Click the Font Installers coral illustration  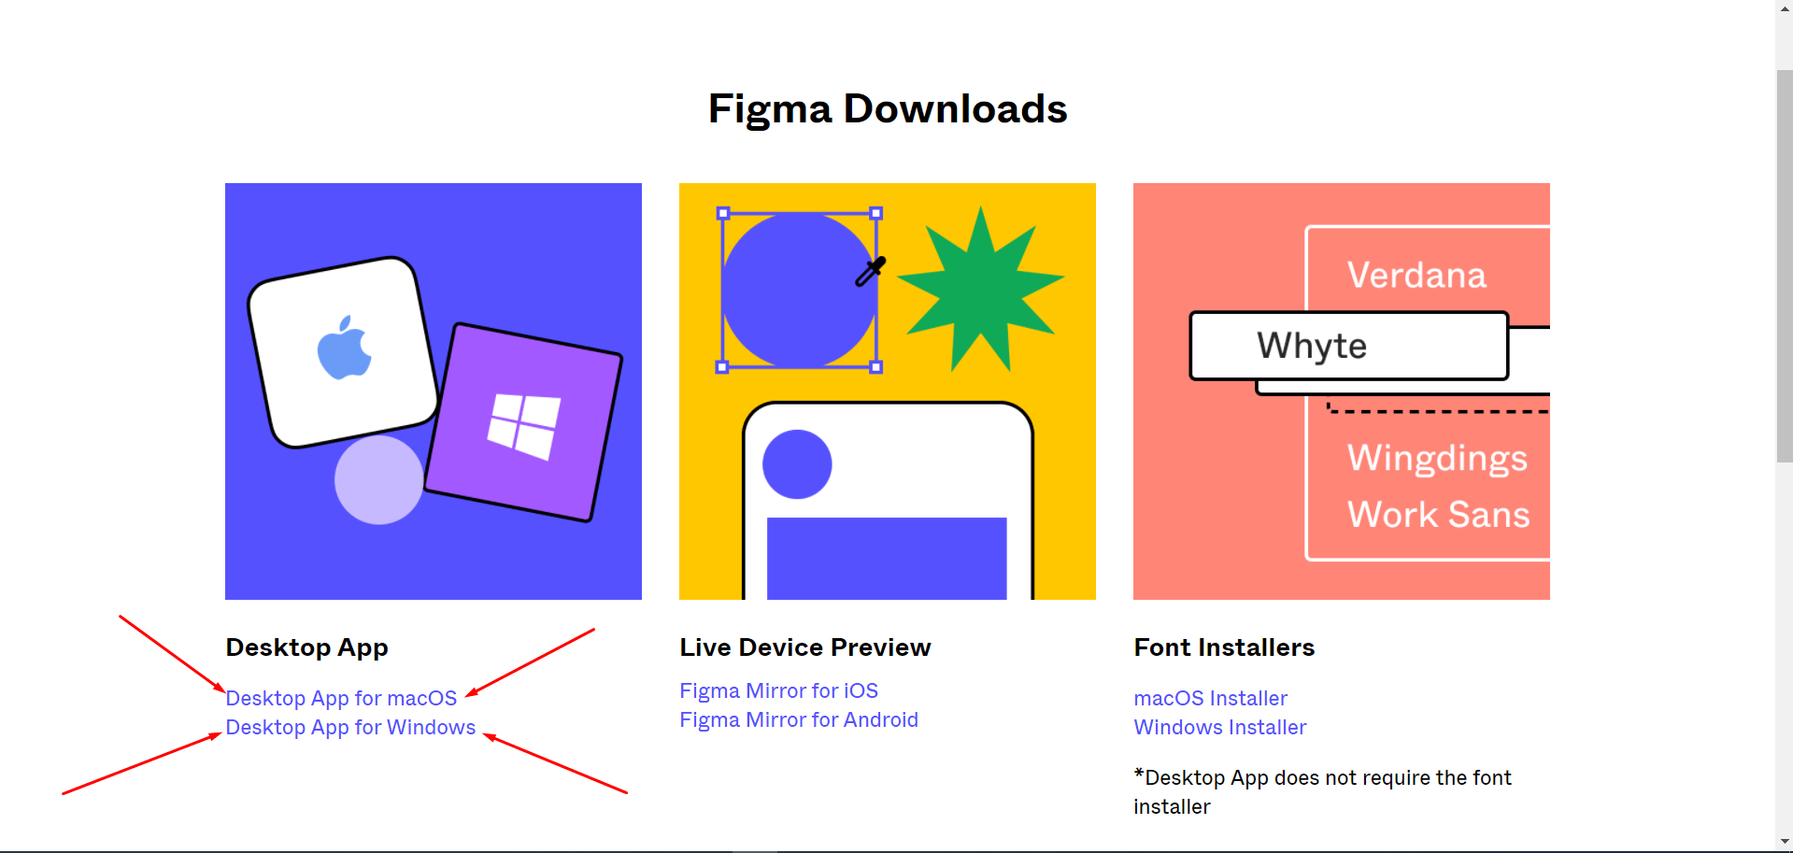pos(1342,391)
